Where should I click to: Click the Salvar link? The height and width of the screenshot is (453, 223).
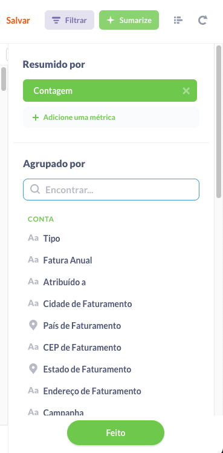point(18,21)
